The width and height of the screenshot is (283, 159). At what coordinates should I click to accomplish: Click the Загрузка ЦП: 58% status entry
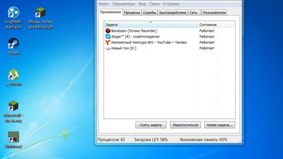(x=151, y=140)
